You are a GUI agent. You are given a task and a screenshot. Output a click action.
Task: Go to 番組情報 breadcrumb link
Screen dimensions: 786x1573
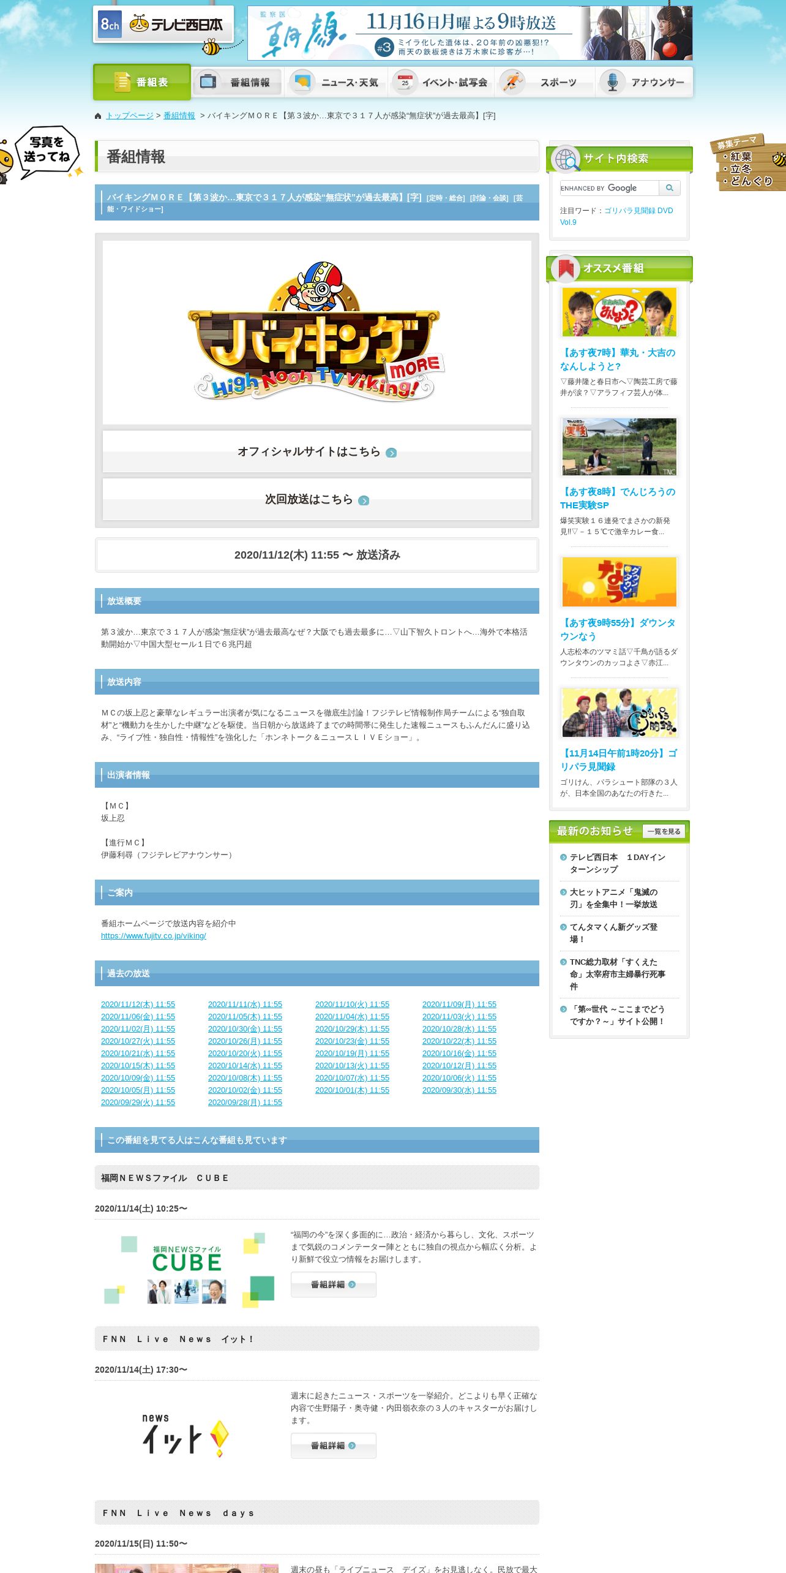pos(179,116)
